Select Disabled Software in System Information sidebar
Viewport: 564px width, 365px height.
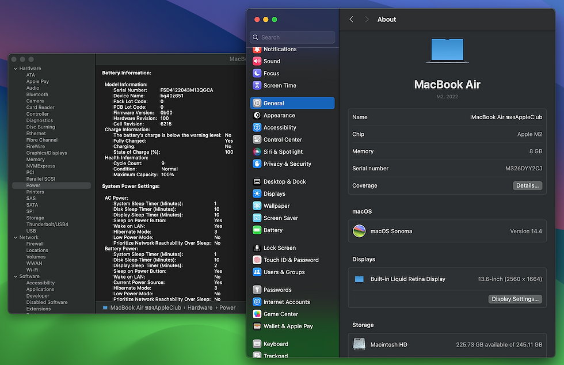coord(47,302)
